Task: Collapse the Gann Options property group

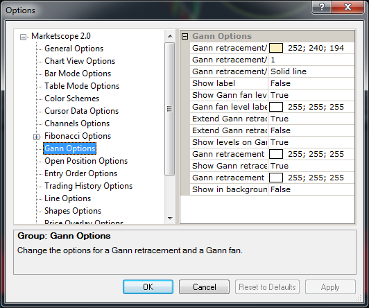Action: [185, 36]
